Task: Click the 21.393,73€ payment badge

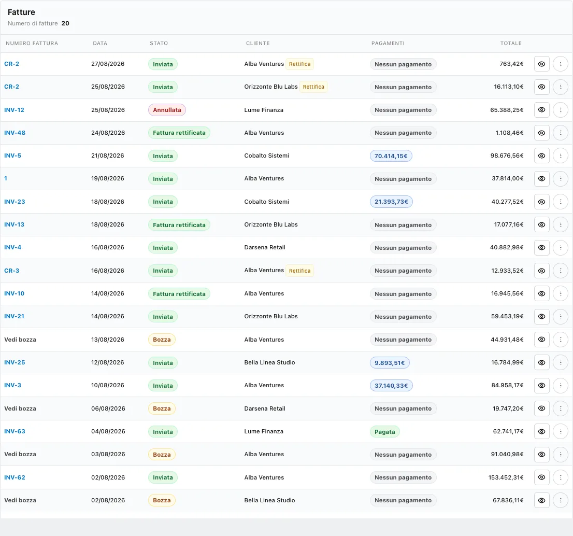Action: [391, 202]
